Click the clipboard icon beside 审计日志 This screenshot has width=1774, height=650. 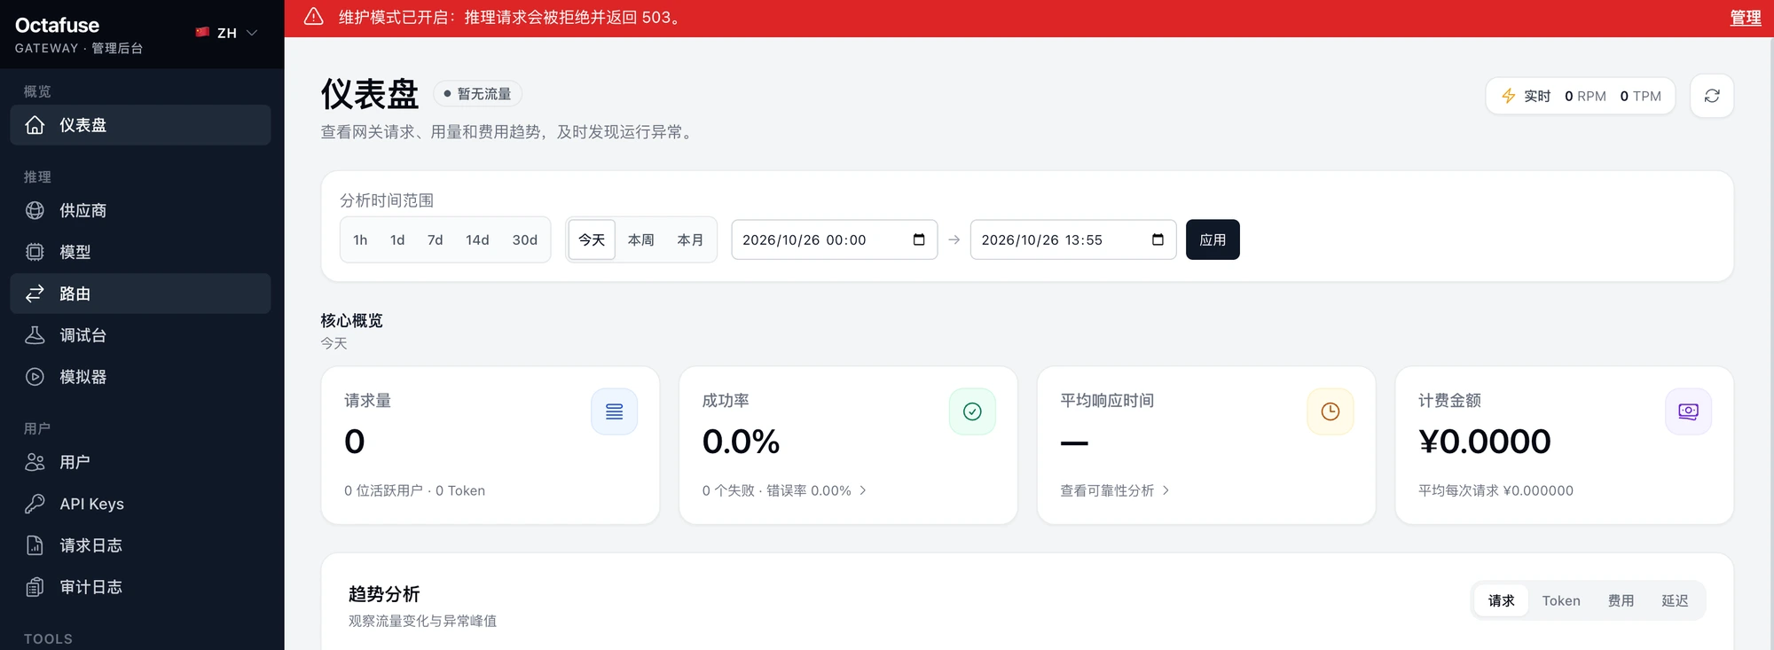(x=35, y=587)
